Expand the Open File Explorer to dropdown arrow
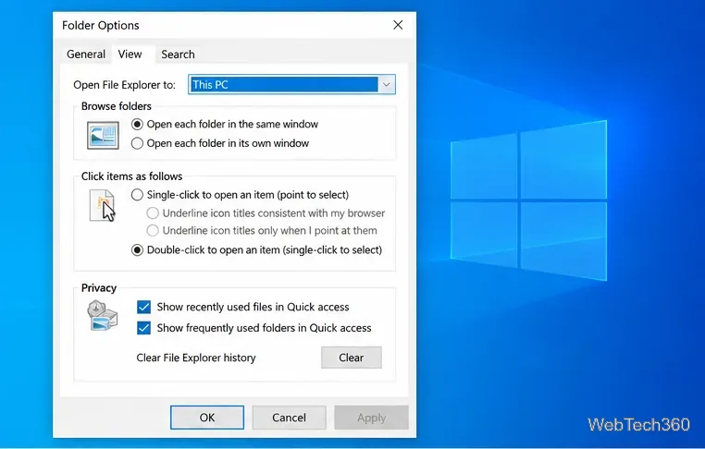This screenshot has width=705, height=449. tap(387, 84)
